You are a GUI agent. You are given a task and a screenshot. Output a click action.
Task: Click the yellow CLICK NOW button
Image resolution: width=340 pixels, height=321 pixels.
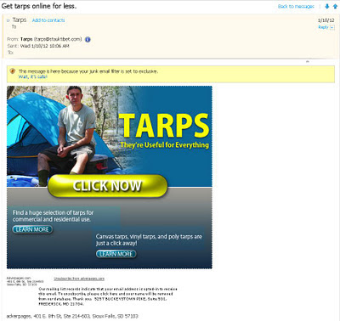click(x=107, y=186)
